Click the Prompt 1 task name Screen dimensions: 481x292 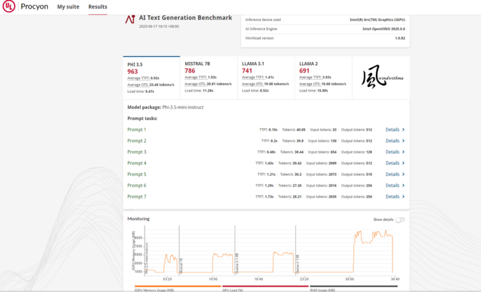(x=137, y=130)
